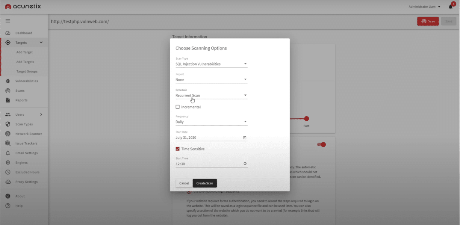This screenshot has height=225, width=460.
Task: Open Reports in the sidebar
Action: [x=21, y=100]
